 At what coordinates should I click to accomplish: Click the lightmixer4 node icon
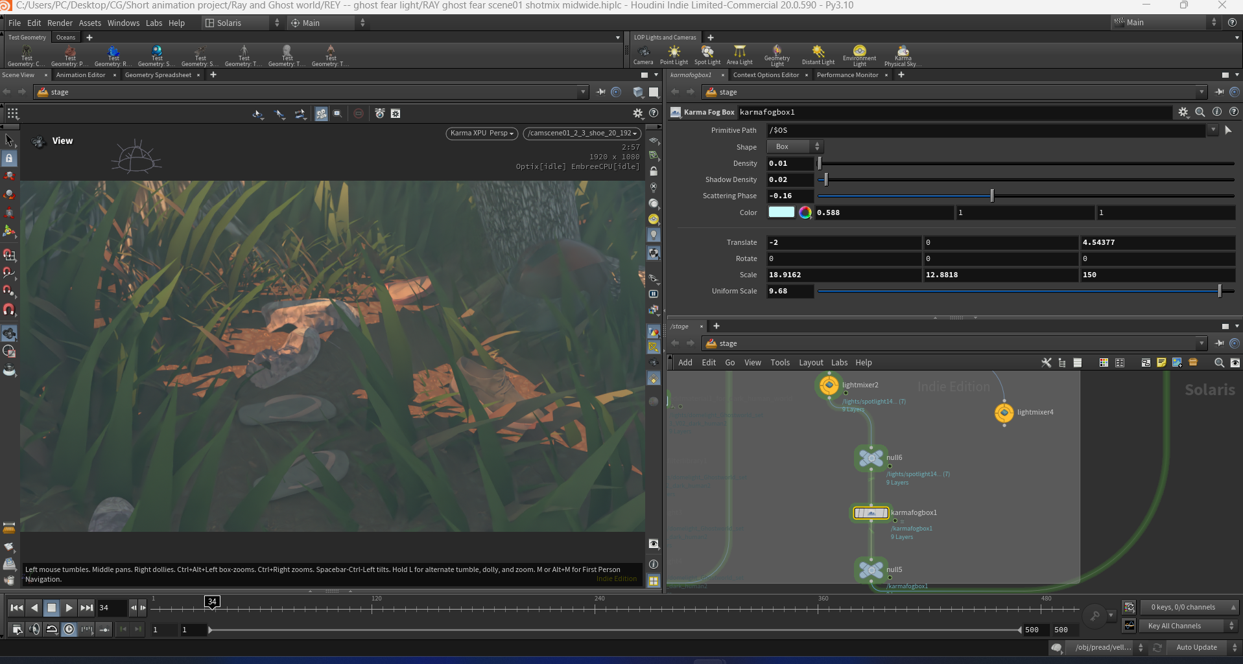(x=1004, y=412)
